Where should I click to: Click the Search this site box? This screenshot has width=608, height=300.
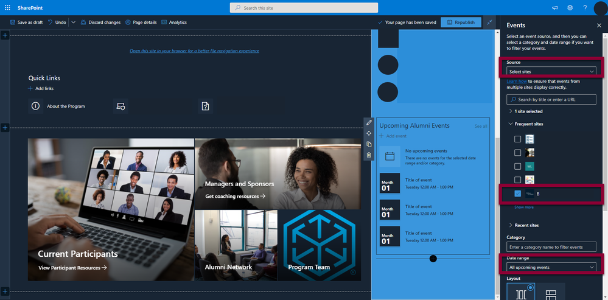304,8
